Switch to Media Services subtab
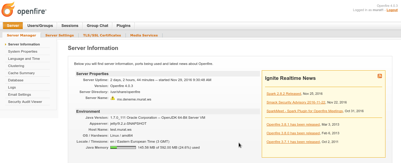 (144, 35)
